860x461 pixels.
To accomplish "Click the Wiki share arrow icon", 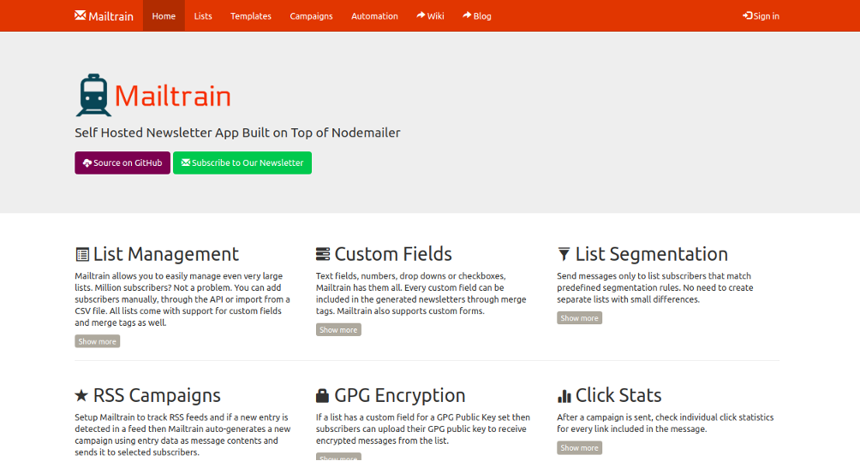I will pos(421,15).
